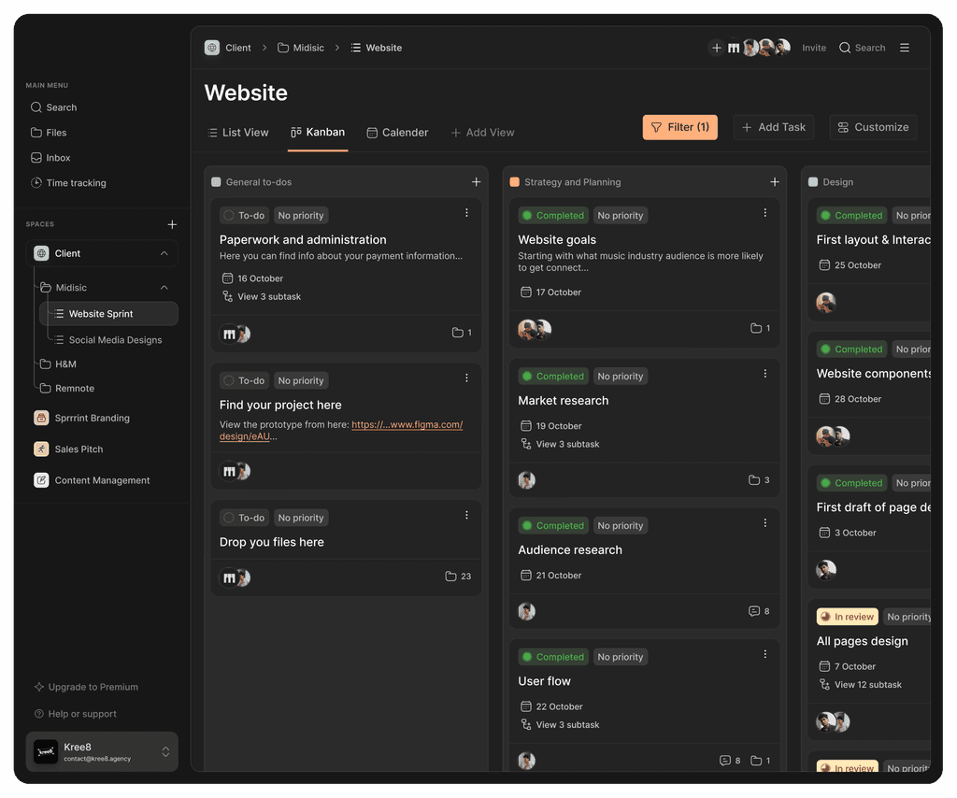
Task: Select the Kanban tab
Action: (x=318, y=133)
